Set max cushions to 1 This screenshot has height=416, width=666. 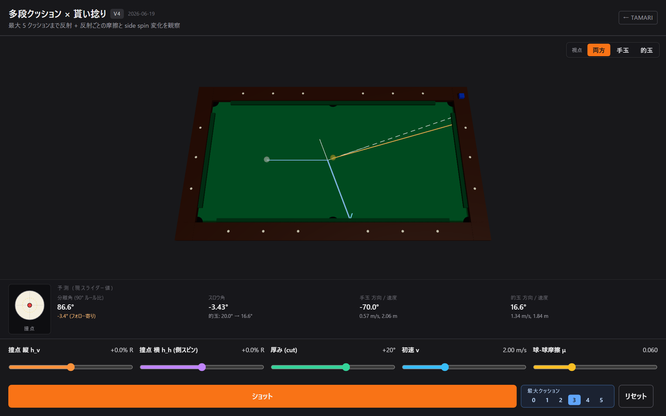pos(547,400)
